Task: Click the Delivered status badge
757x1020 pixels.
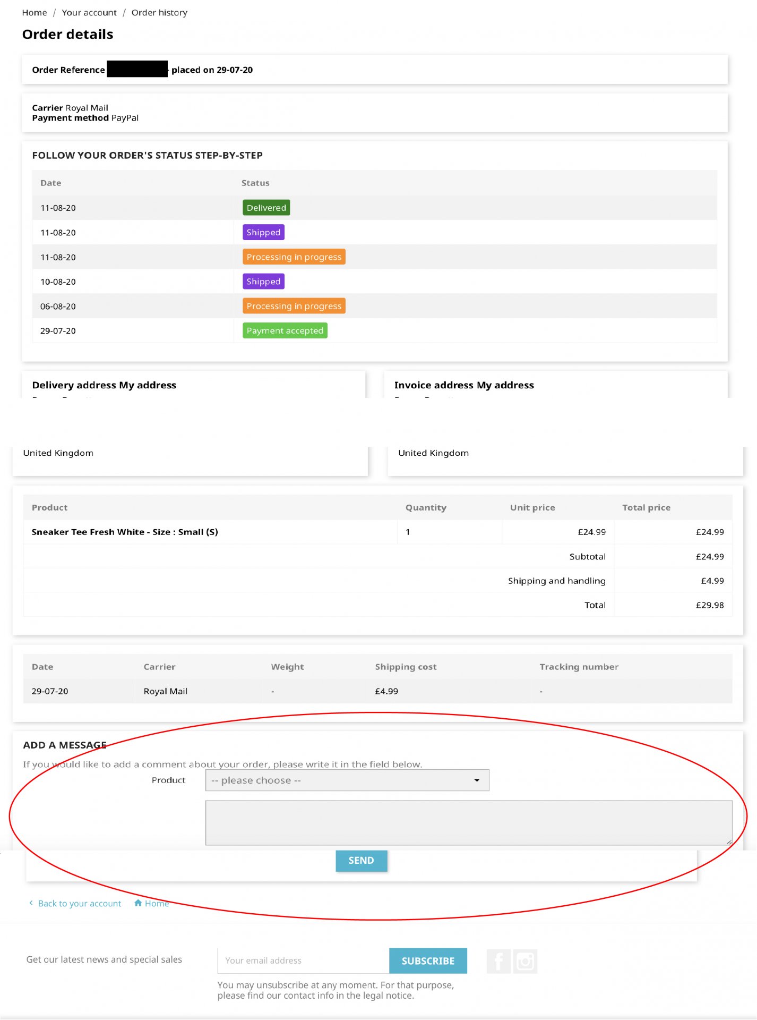Action: tap(266, 208)
